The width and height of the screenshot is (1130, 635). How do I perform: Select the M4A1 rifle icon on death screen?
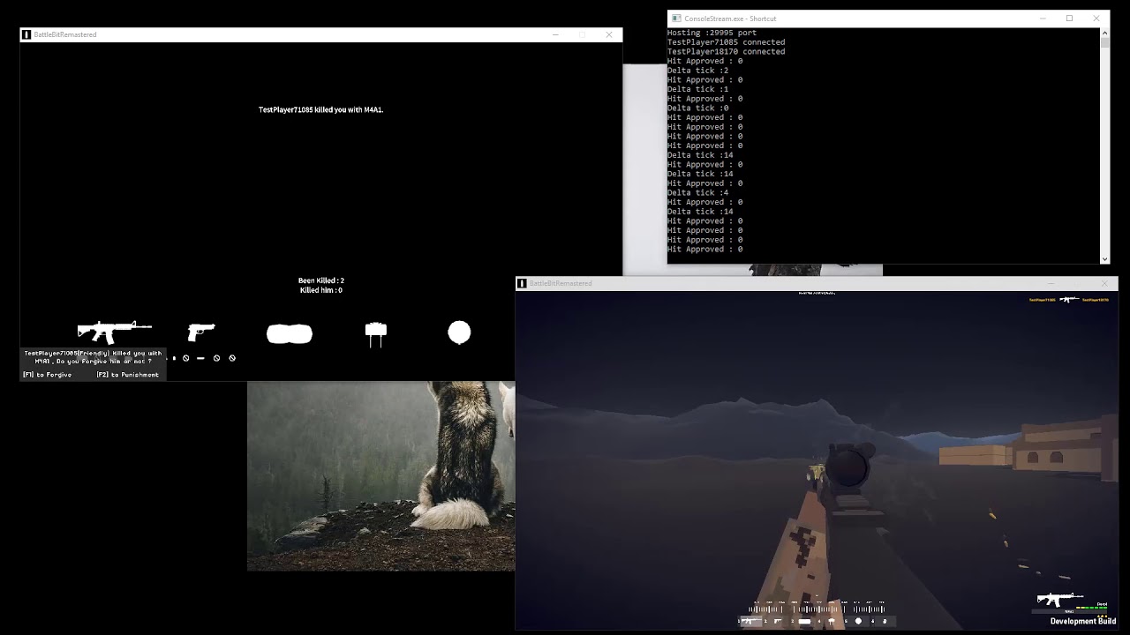click(115, 332)
